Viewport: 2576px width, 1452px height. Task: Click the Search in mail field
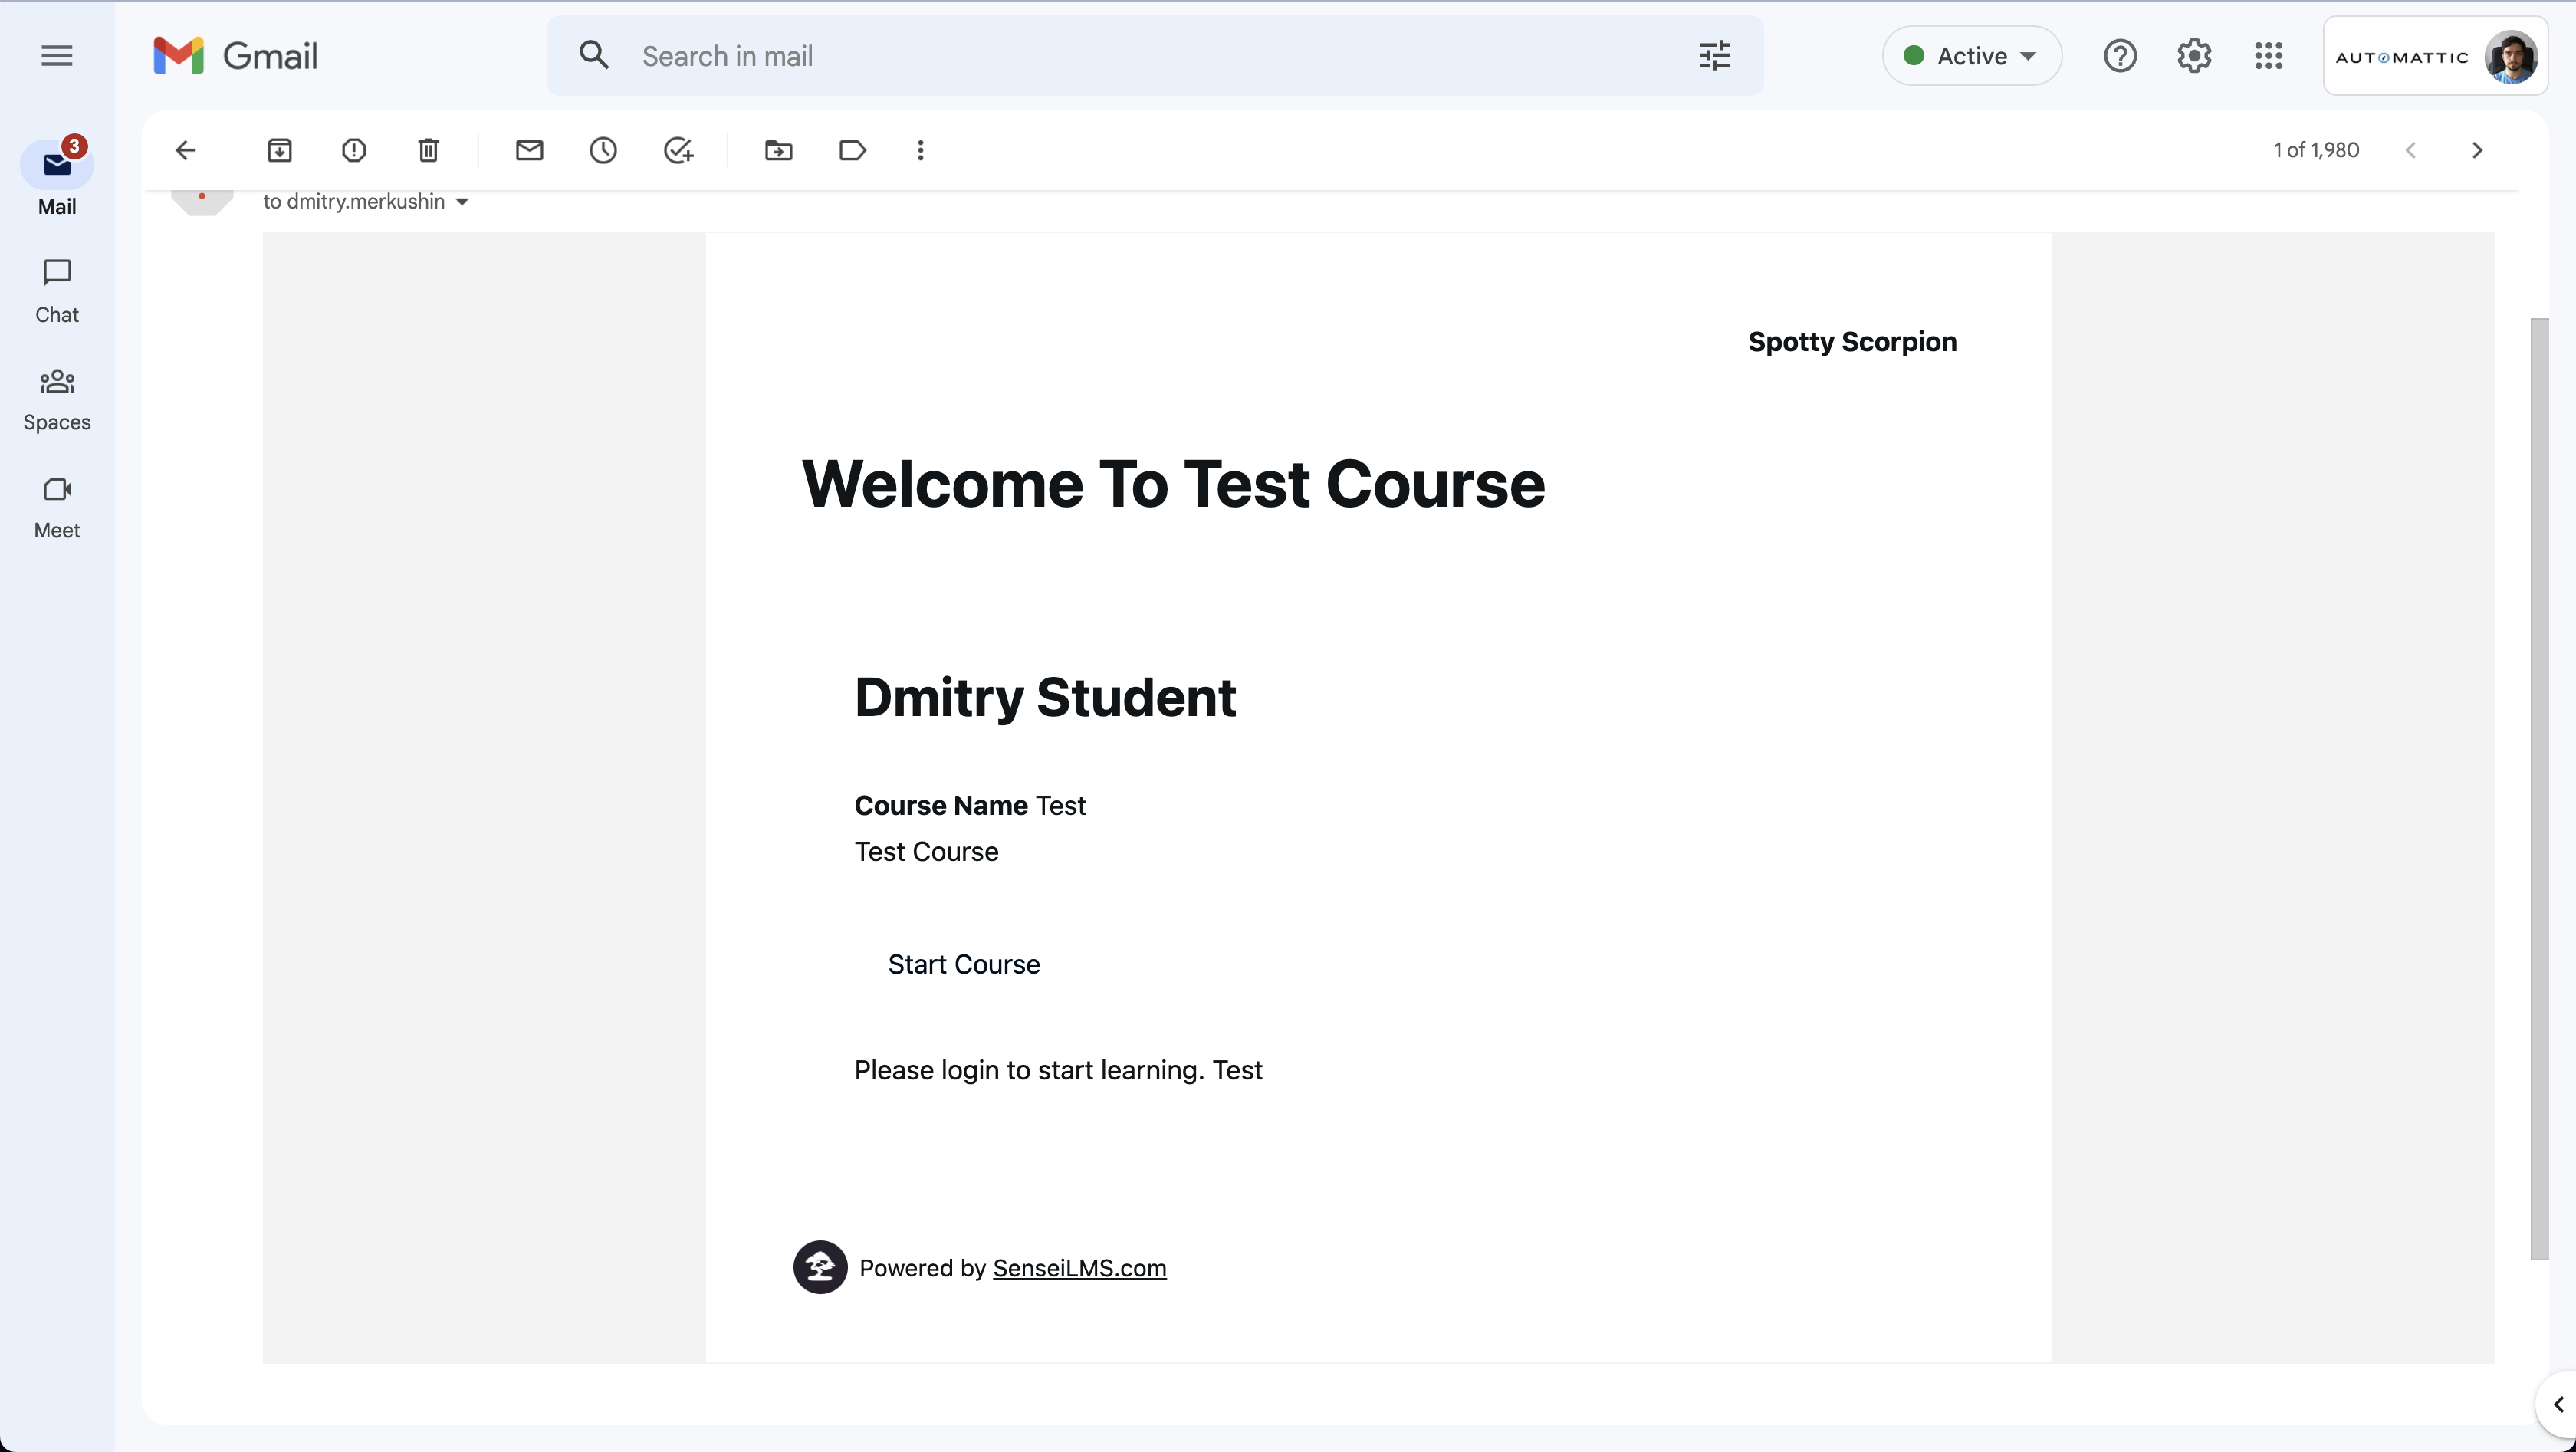pos(1150,56)
